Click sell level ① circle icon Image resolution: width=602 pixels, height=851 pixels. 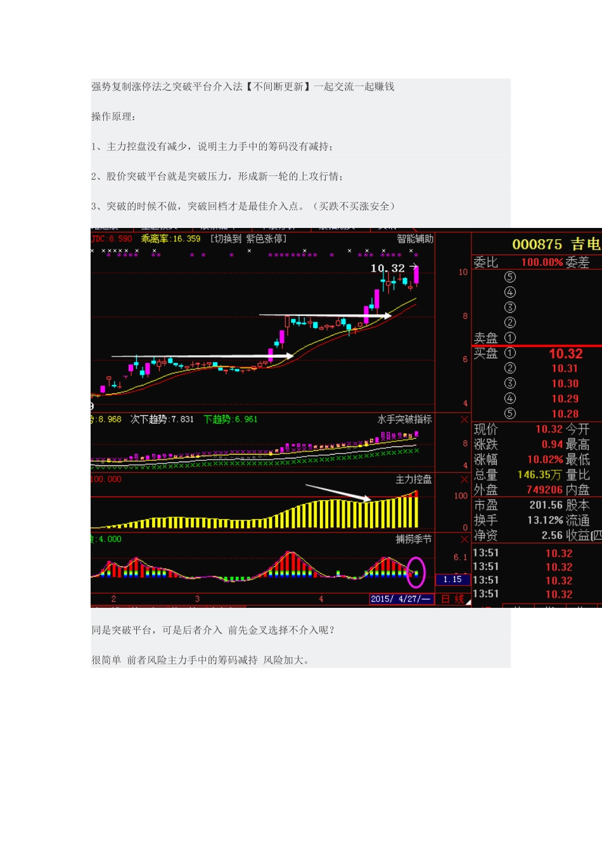click(x=510, y=338)
